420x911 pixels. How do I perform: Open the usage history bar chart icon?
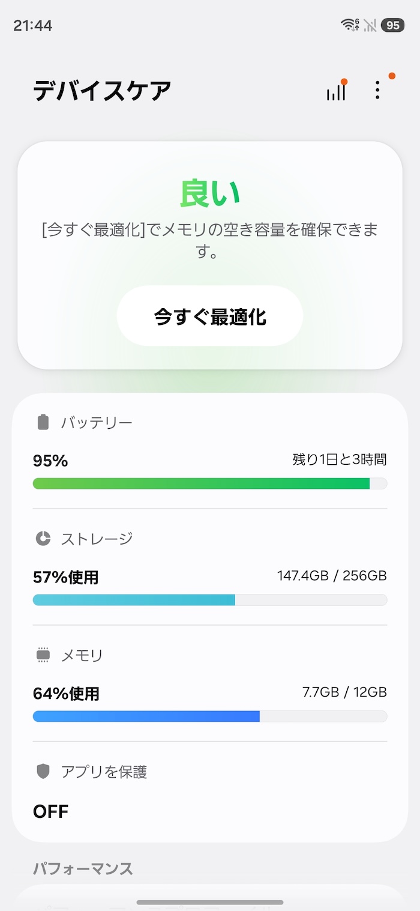tap(336, 90)
